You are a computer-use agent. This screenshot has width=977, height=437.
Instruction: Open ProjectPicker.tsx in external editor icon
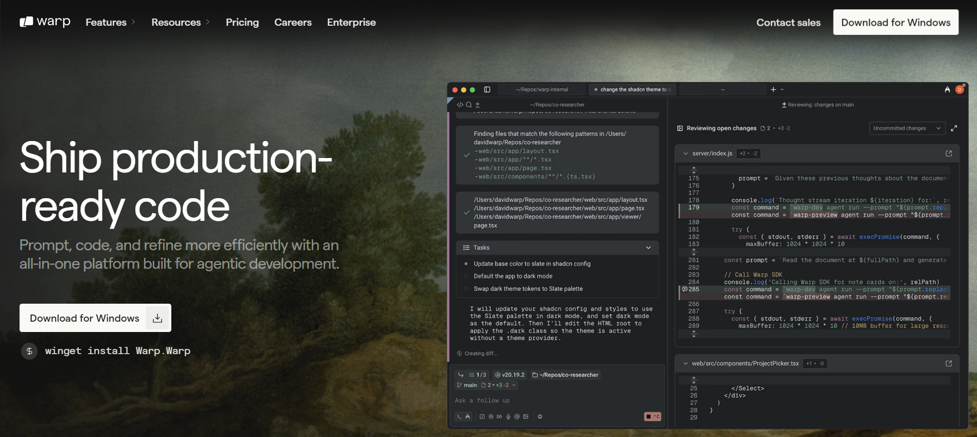click(x=949, y=363)
